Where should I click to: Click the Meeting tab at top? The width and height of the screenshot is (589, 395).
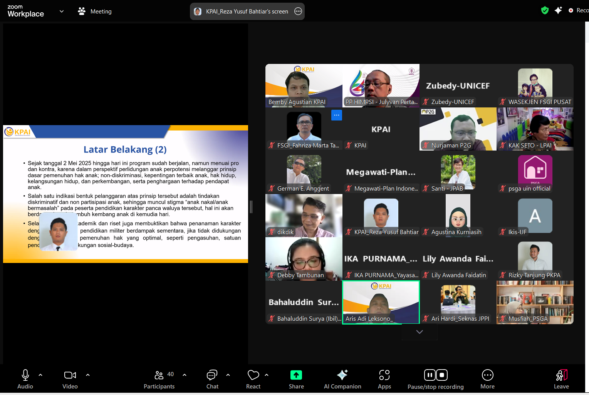pos(95,12)
